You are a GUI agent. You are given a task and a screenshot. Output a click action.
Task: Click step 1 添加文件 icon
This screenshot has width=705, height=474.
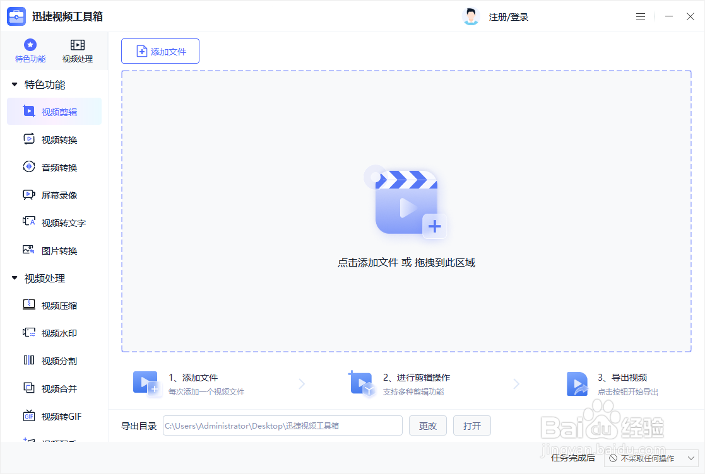146,384
